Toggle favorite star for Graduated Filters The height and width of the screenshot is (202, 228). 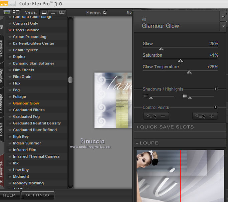[10, 110]
